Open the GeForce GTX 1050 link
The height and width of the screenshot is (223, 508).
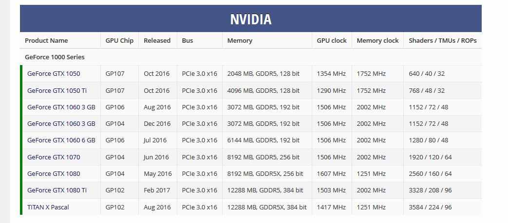[x=54, y=74]
